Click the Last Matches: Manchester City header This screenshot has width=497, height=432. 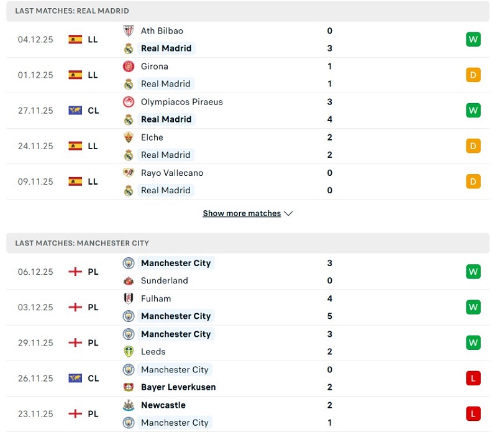(x=82, y=243)
